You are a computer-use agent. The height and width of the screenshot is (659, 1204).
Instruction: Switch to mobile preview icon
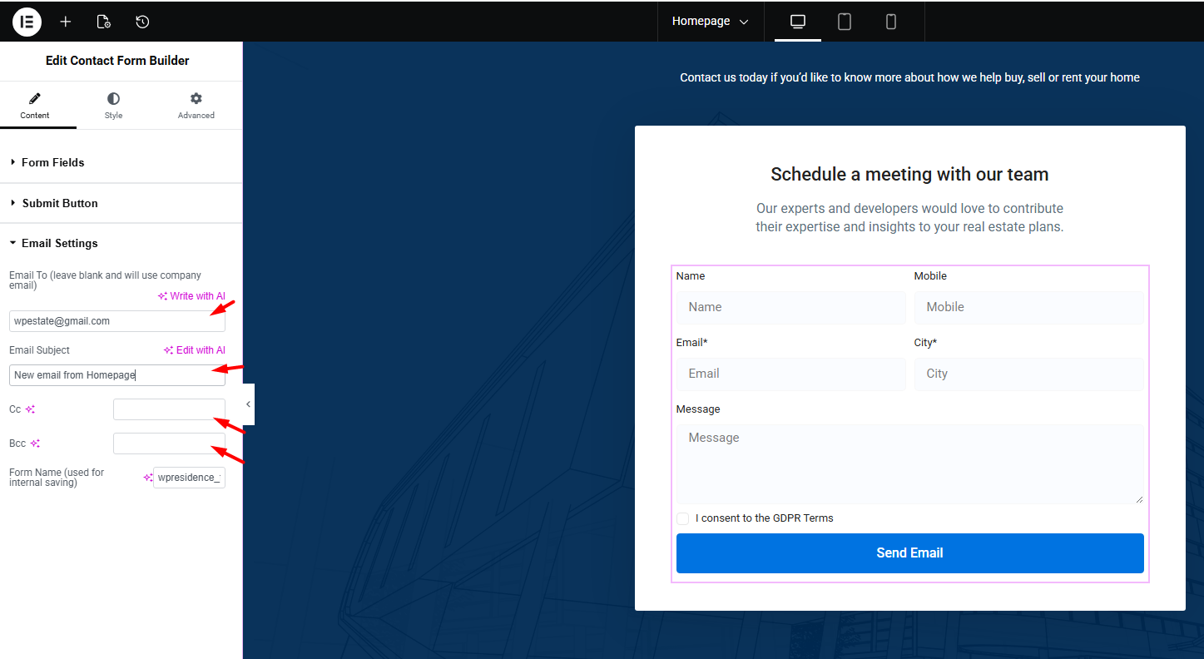click(890, 22)
